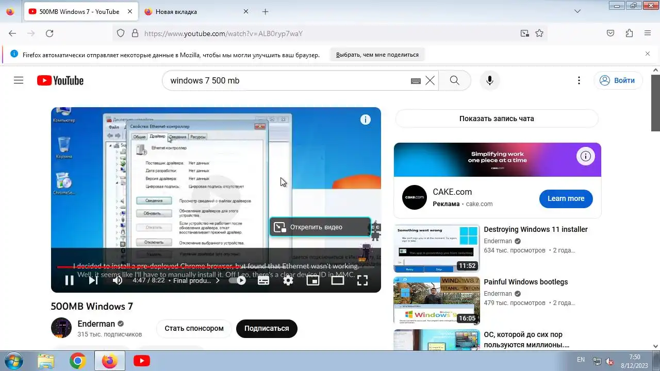The width and height of the screenshot is (660, 371).
Task: Open the muted volume tray icon
Action: coord(609,361)
